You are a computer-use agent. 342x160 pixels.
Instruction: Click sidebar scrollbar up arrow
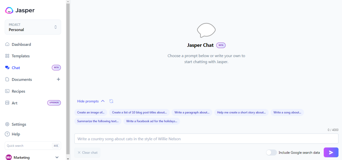pos(68,2)
